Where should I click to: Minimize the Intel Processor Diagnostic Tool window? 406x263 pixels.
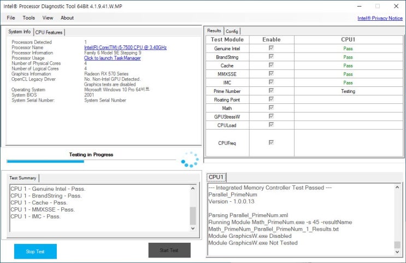coord(360,6)
